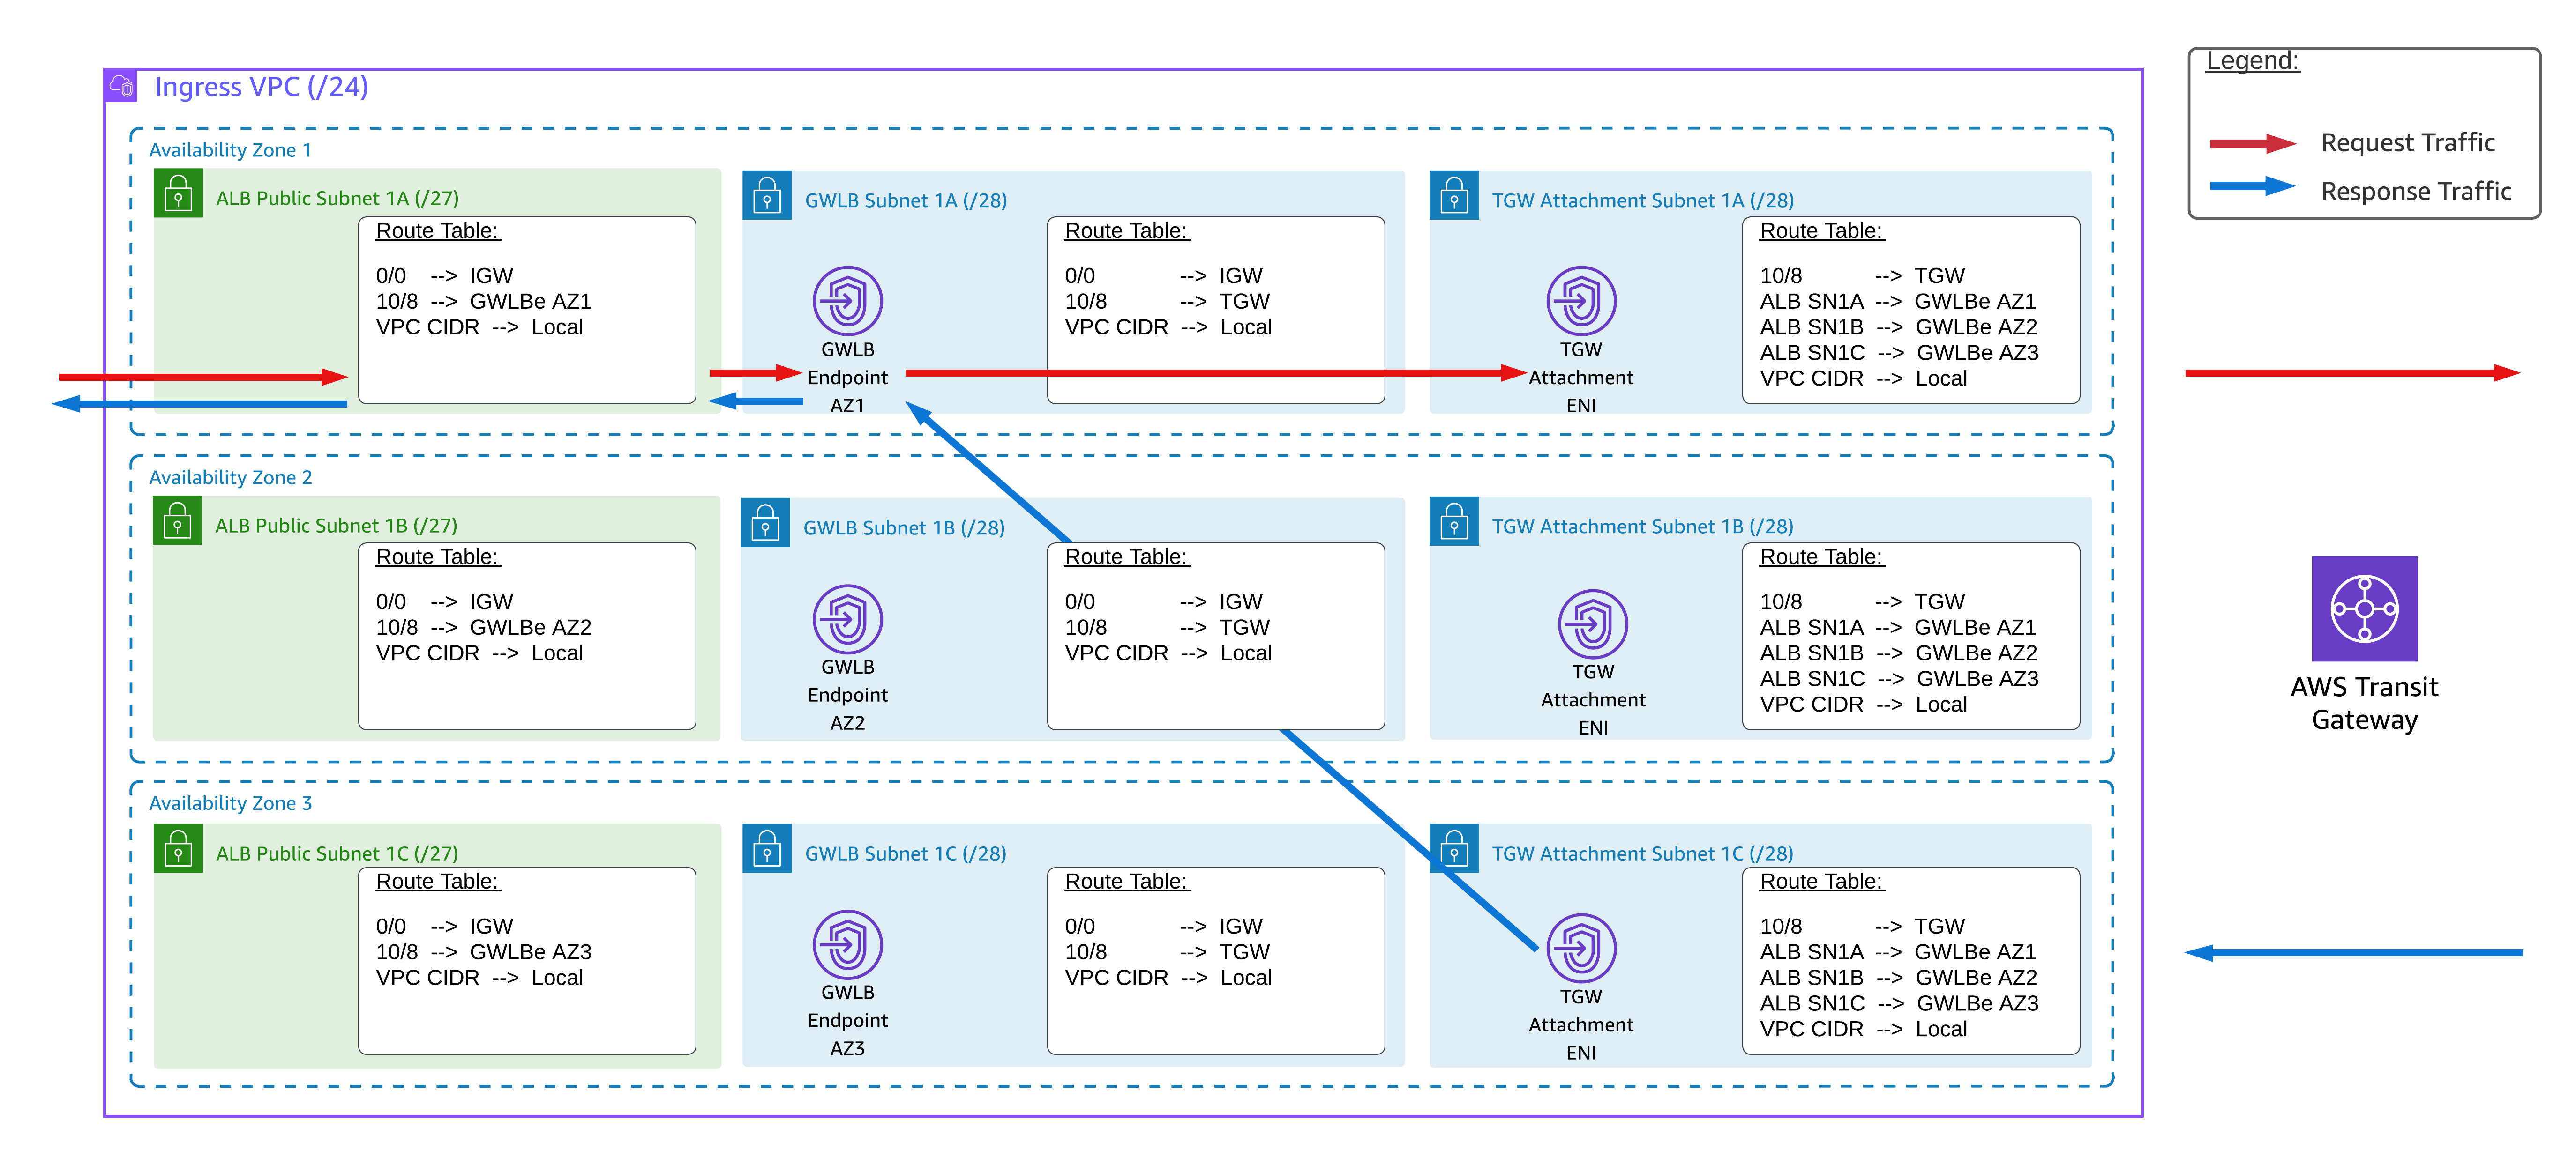Click ALB Public Subnet 1A lock icon
Screen dimensions: 2576x1150
coord(178,194)
